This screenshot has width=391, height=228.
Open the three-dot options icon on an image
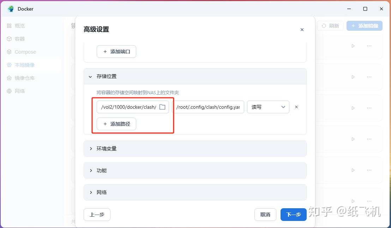[x=369, y=46]
